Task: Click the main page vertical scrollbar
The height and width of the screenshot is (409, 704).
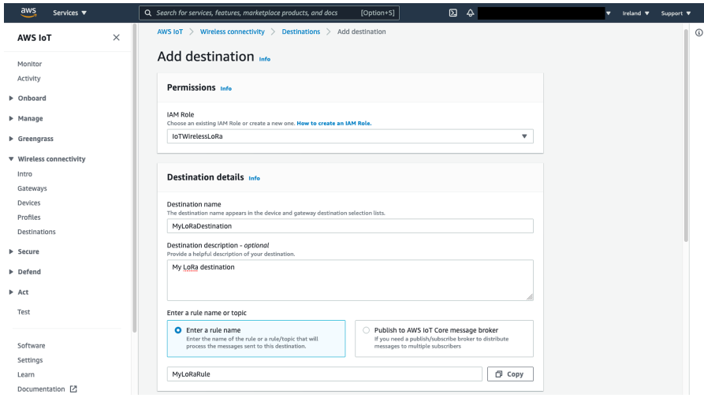Action: click(x=686, y=135)
